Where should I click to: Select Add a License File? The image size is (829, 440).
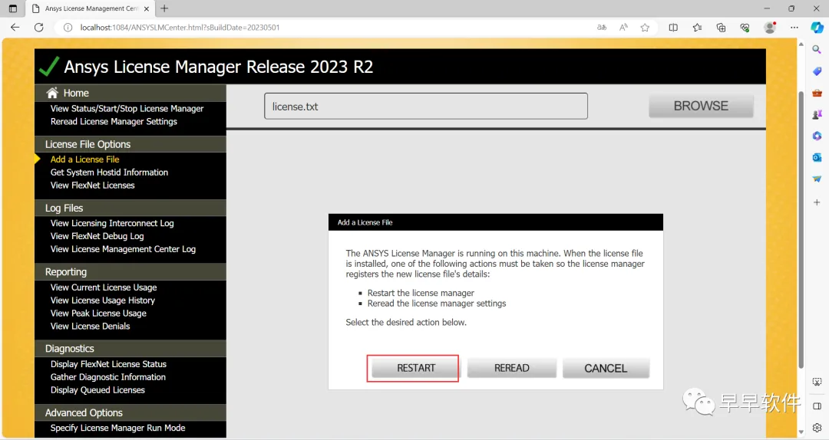pyautogui.click(x=84, y=159)
